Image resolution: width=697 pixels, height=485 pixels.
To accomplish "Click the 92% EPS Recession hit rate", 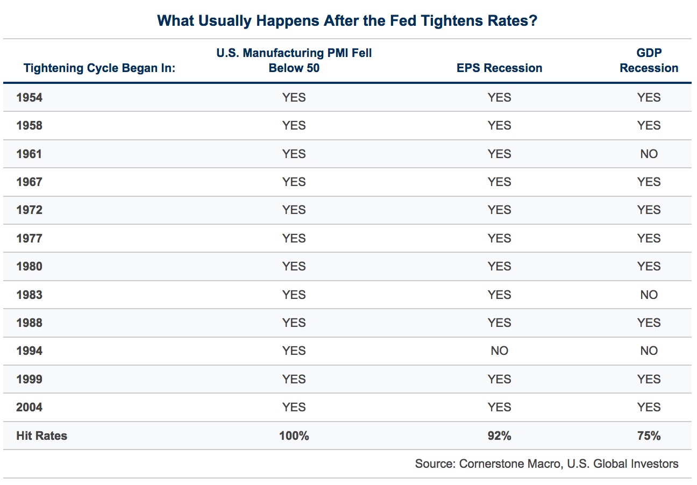I will (499, 436).
